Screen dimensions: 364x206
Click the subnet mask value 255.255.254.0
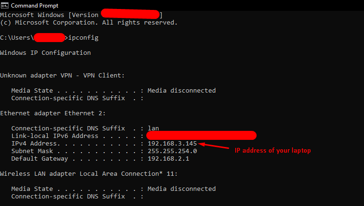[172, 151]
